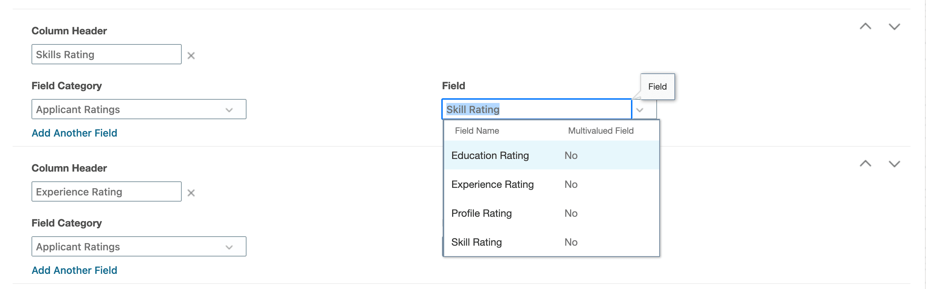
Task: Click the Field combo box showing Skill Rating
Action: pyautogui.click(x=536, y=109)
